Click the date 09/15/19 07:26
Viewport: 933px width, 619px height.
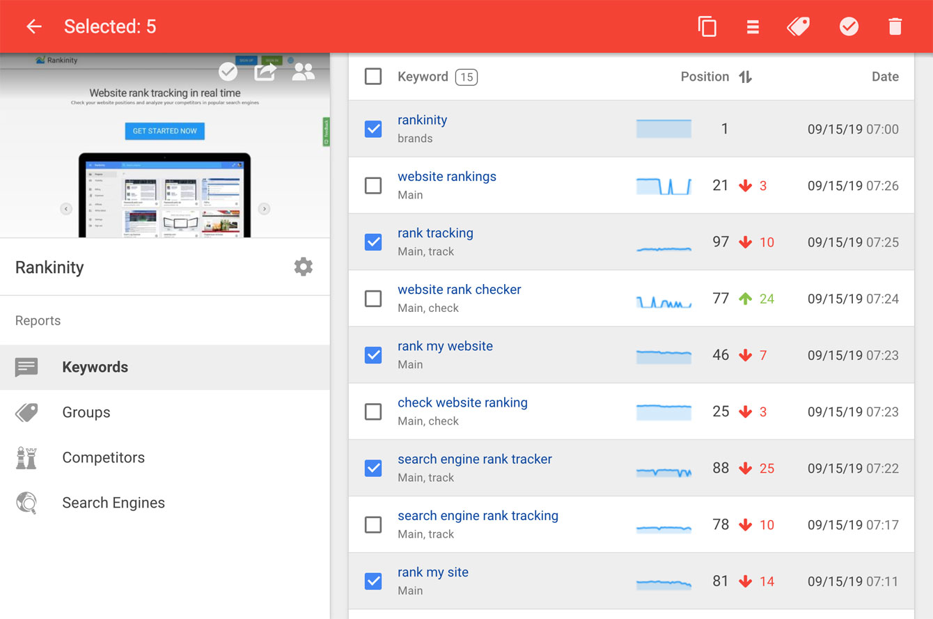tap(853, 185)
